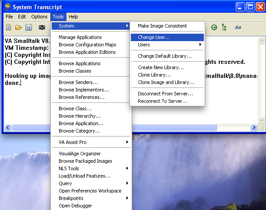The height and width of the screenshot is (210, 266).
Task: Click the horizontal scrollbar thumb
Action: (114, 127)
